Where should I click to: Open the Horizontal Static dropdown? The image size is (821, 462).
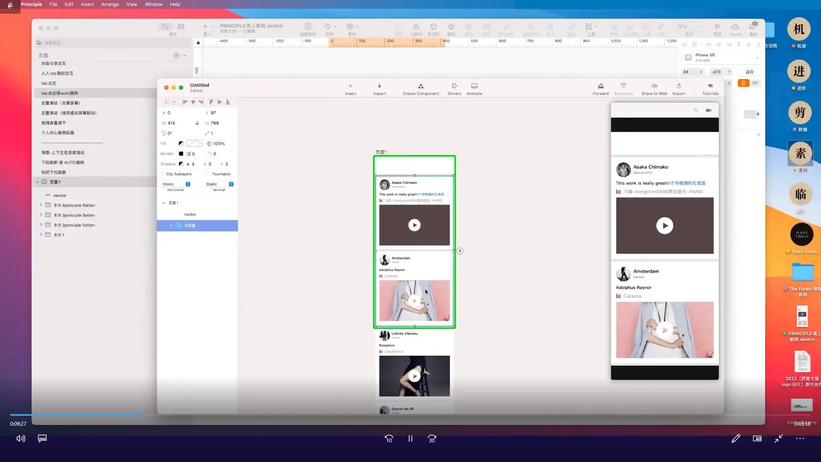pos(188,184)
